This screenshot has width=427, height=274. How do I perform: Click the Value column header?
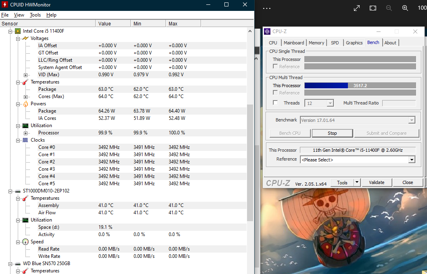(x=113, y=24)
